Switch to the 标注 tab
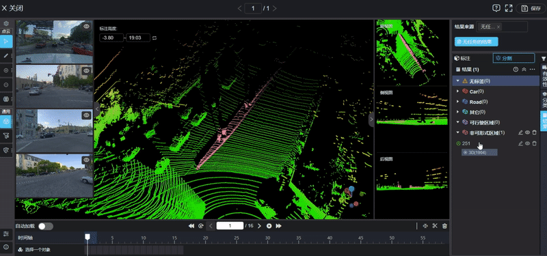 (x=463, y=58)
